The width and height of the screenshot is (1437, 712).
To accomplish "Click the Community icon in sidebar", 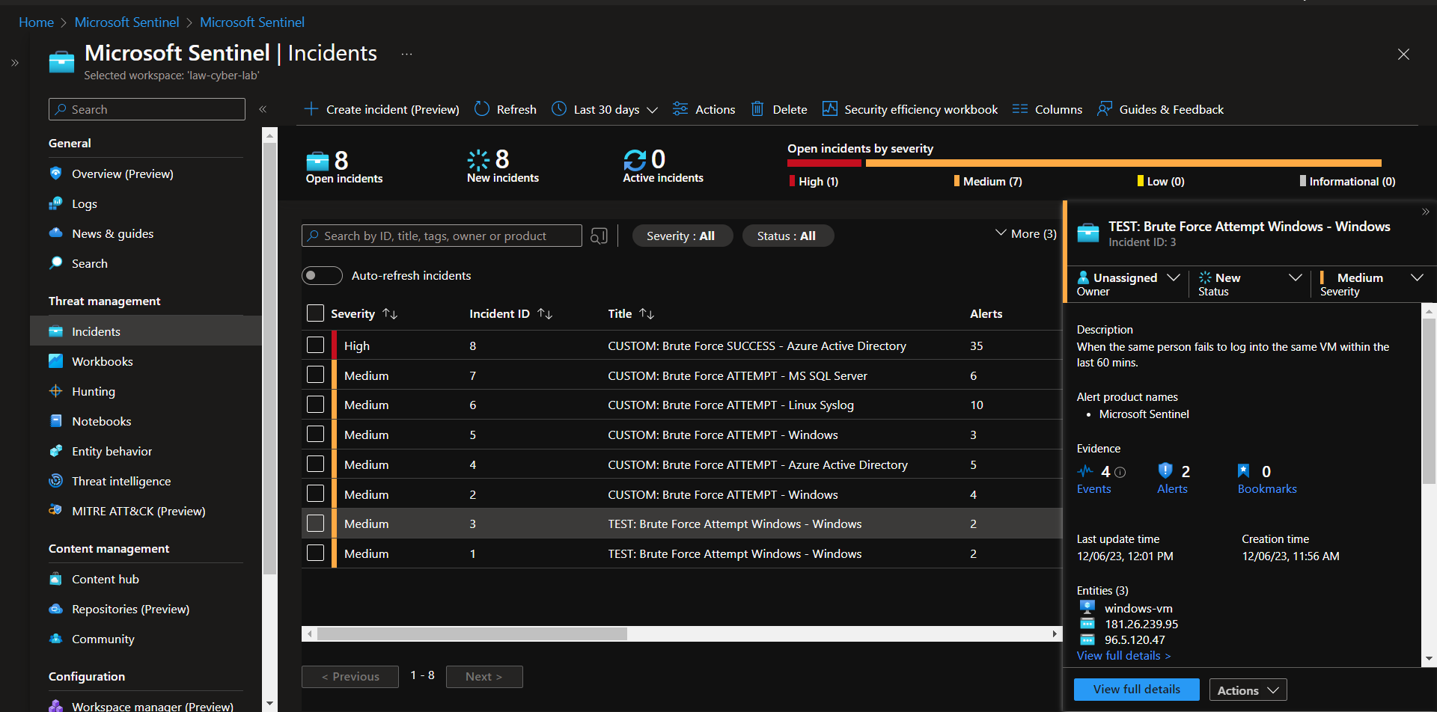I will [55, 639].
